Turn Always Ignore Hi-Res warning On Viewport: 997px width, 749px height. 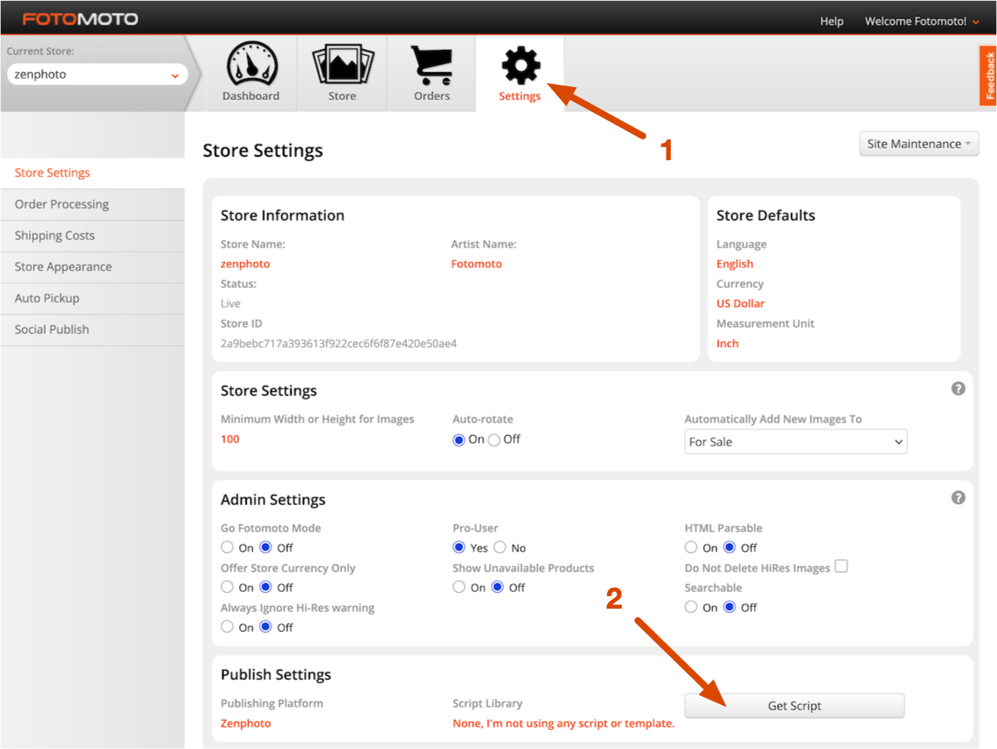point(227,627)
